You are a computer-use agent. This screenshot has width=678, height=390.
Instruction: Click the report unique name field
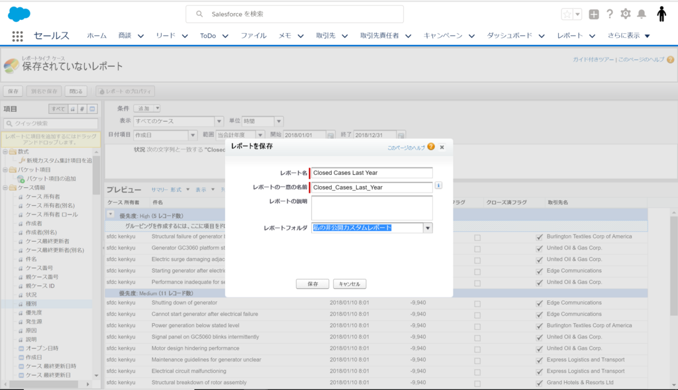coord(371,187)
